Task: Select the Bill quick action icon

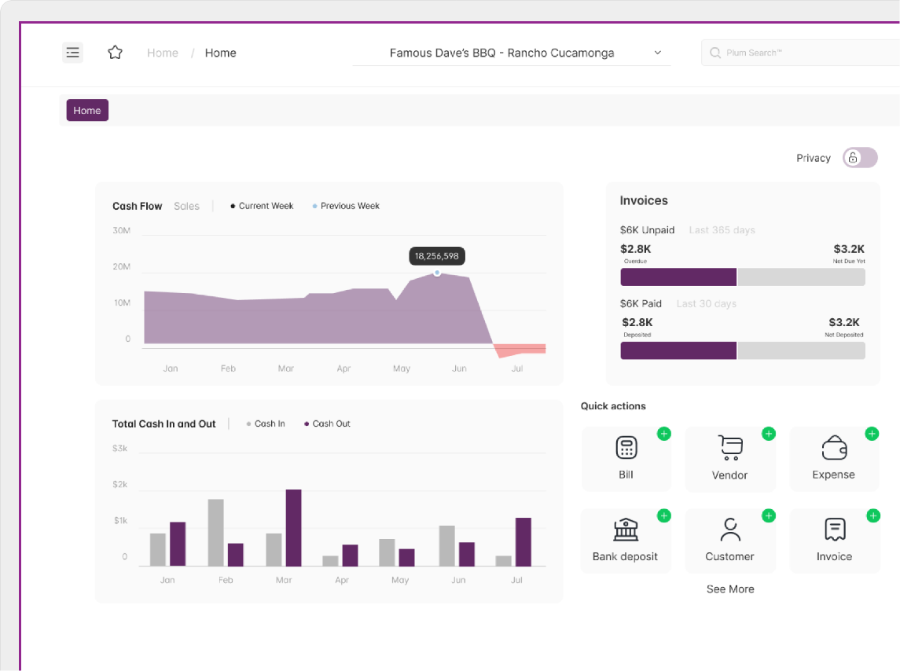Action: [x=626, y=448]
